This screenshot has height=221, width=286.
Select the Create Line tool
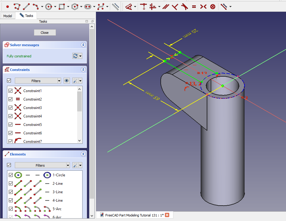[x=26, y=6]
